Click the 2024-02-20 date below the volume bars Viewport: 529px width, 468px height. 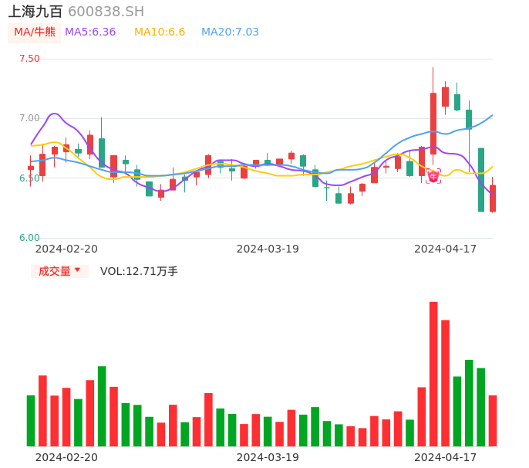point(66,457)
